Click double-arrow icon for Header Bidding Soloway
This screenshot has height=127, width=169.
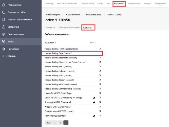click(x=100, y=71)
